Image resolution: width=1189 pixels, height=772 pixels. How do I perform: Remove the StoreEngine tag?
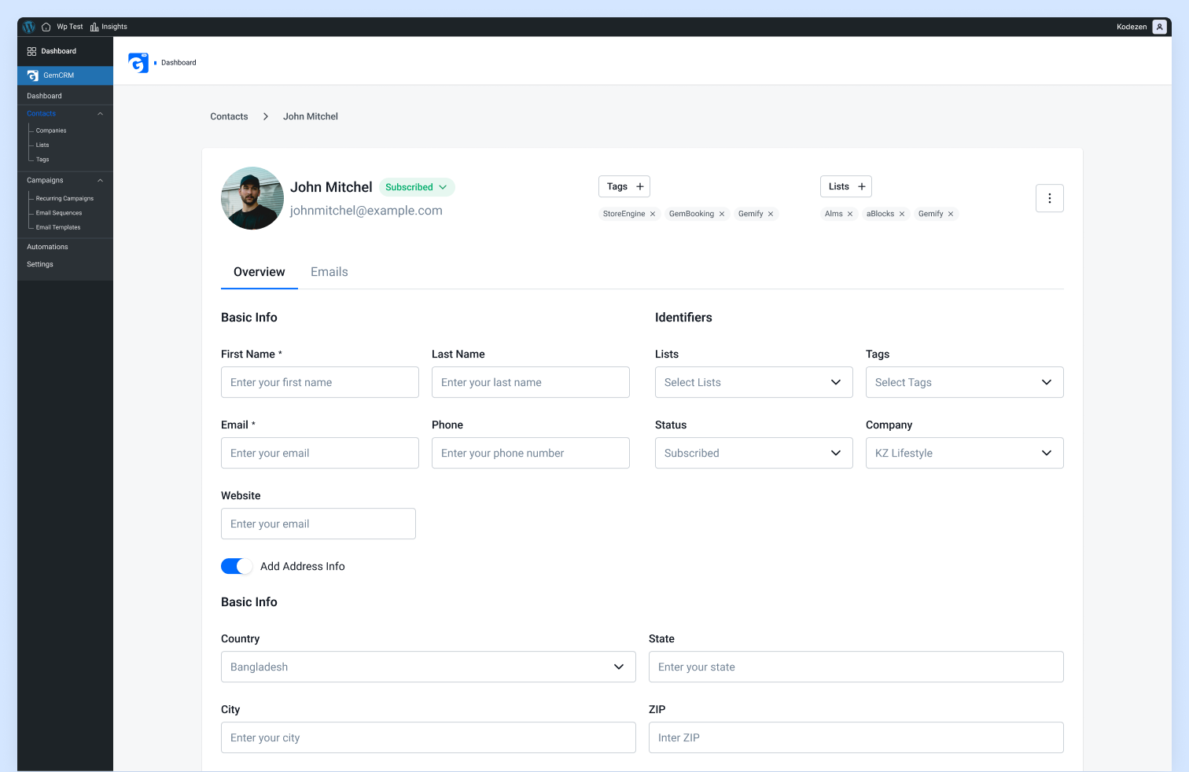(x=653, y=213)
